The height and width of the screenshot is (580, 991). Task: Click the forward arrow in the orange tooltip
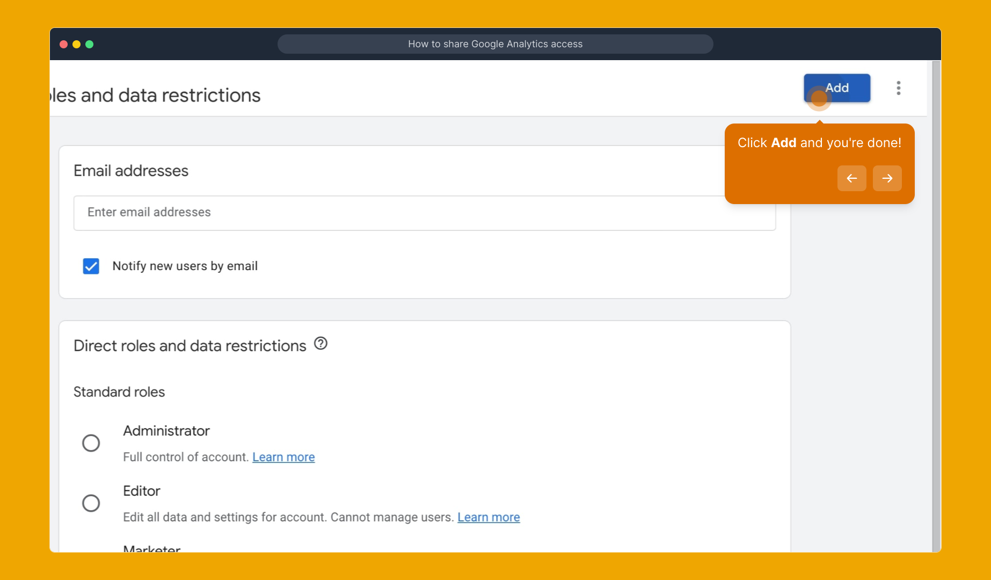tap(887, 178)
